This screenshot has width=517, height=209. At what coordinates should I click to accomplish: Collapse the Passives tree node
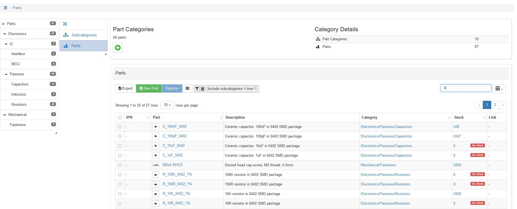[6, 74]
